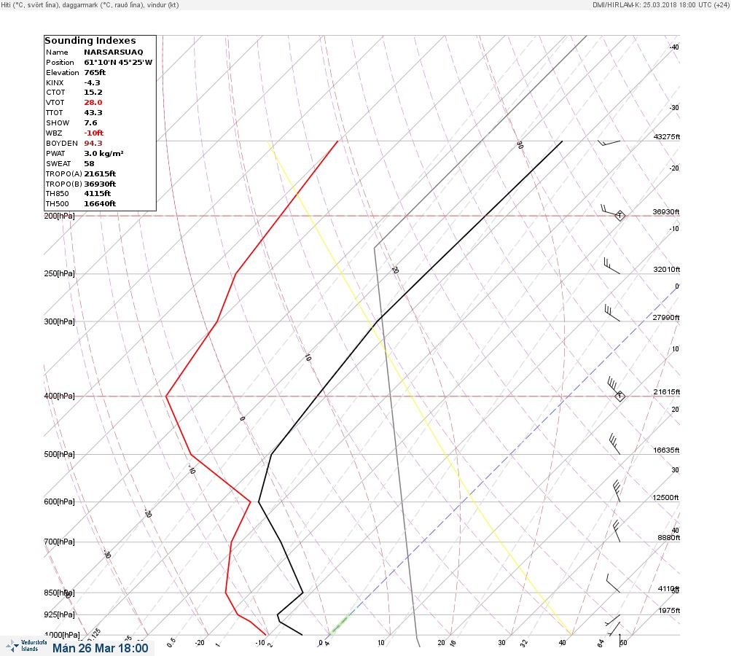Click the 8880ft altitude label
This screenshot has width=731, height=656.
(668, 538)
